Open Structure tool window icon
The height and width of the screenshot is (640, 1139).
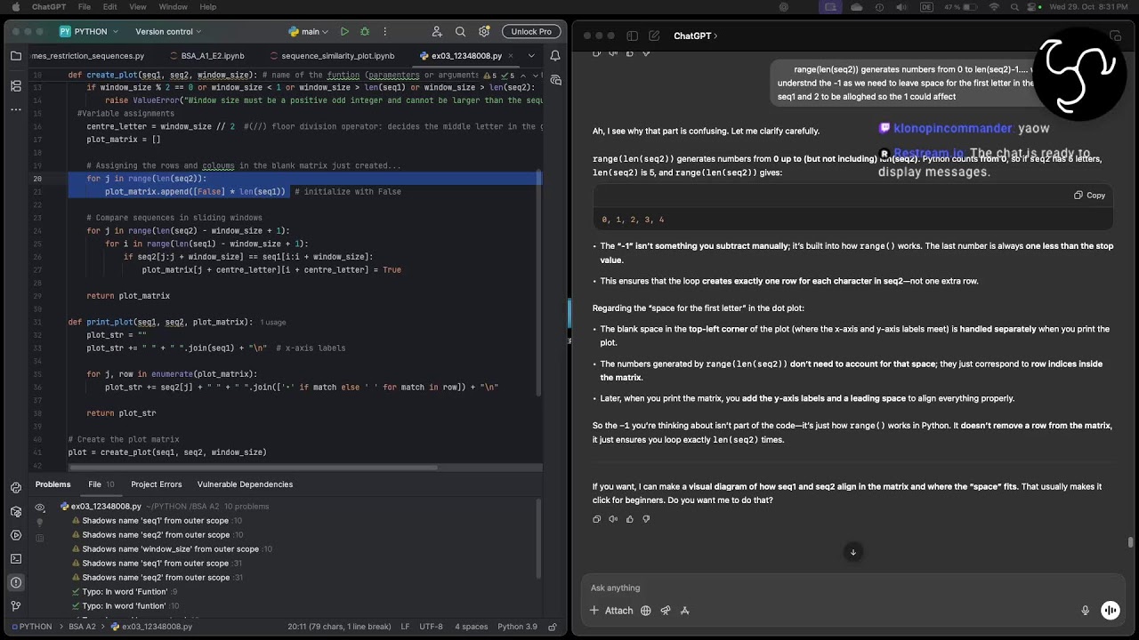(x=16, y=86)
